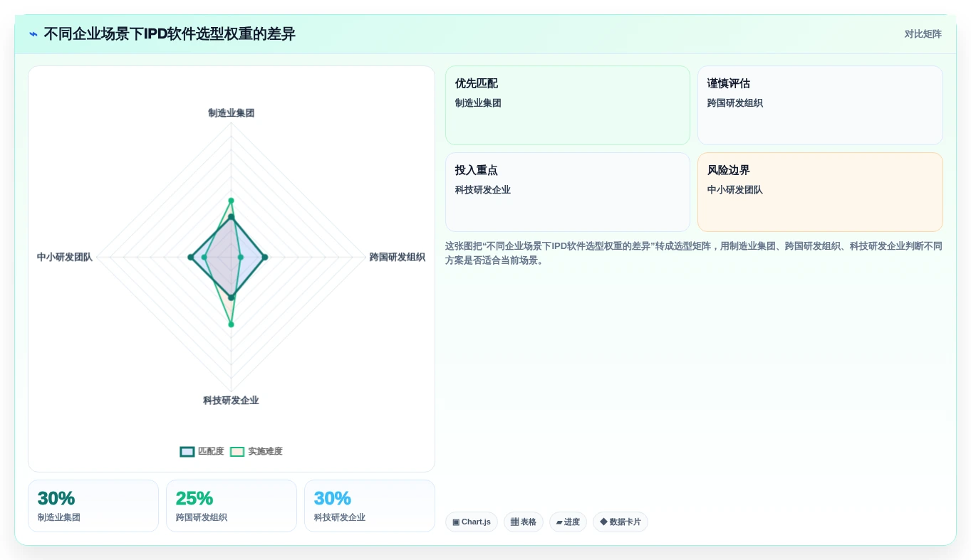Open the 风险边界 card
The height and width of the screenshot is (560, 971).
820,192
